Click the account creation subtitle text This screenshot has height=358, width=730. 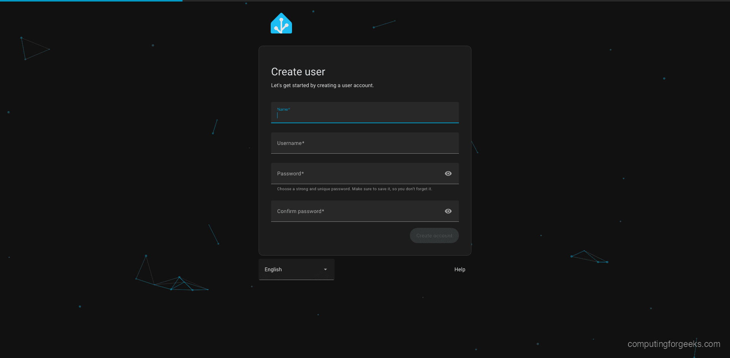click(322, 85)
